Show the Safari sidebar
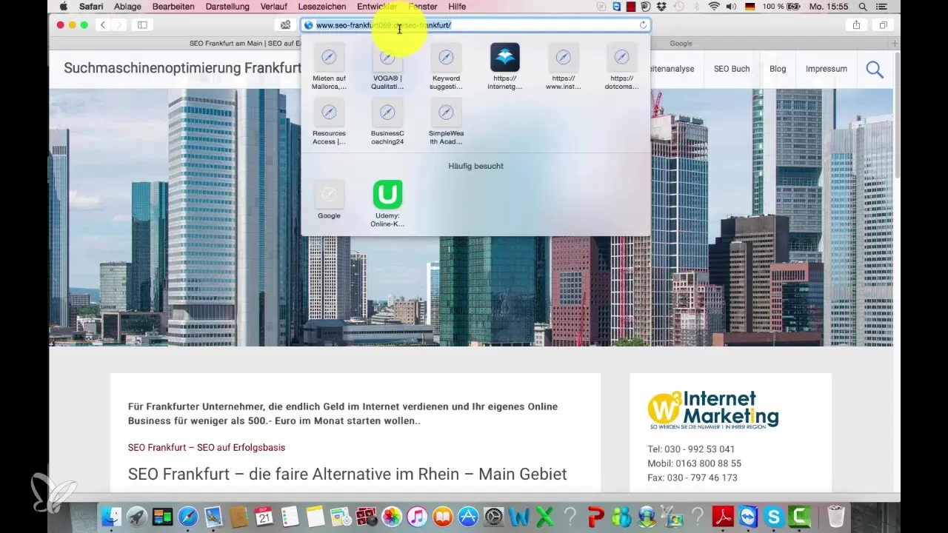 (x=142, y=24)
